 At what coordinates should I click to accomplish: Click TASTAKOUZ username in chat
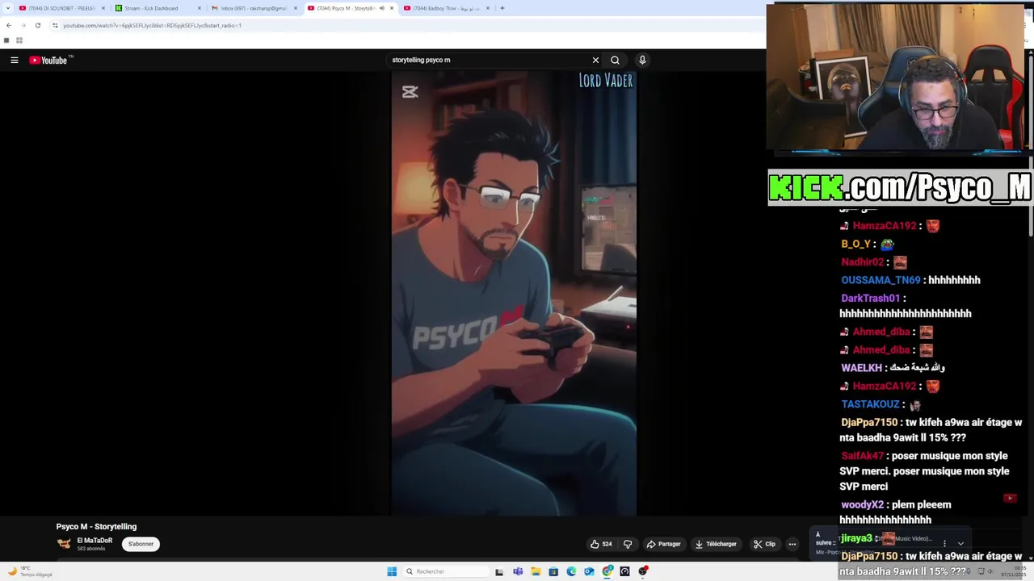pyautogui.click(x=870, y=404)
